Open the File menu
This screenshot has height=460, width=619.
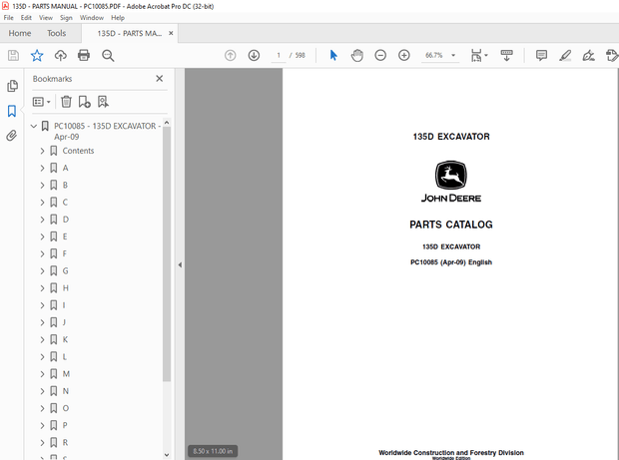pyautogui.click(x=8, y=18)
